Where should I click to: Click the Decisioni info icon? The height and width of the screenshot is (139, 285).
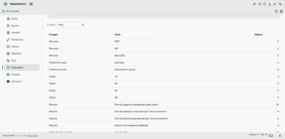pyautogui.click(x=8, y=81)
